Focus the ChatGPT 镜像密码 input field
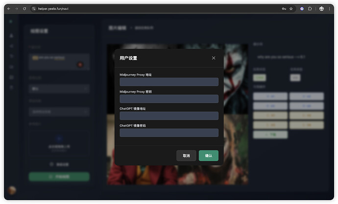 pos(169,133)
